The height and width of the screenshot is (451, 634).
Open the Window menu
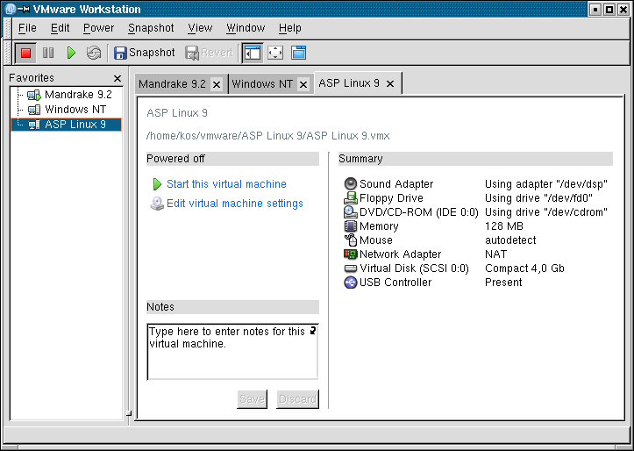(246, 28)
